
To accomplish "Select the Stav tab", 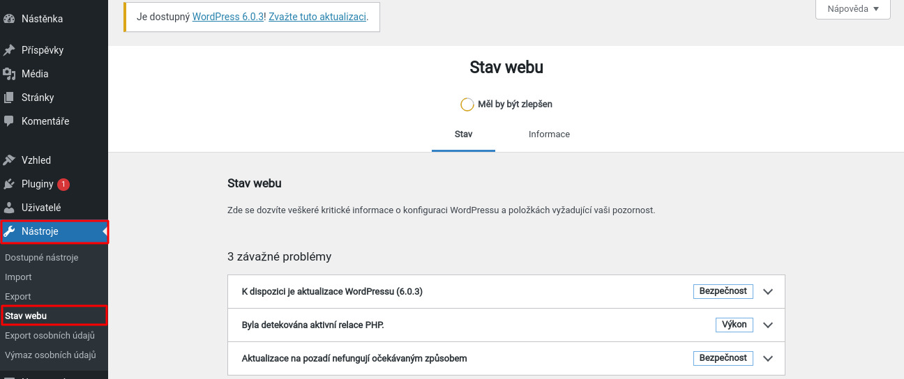I will click(x=463, y=134).
